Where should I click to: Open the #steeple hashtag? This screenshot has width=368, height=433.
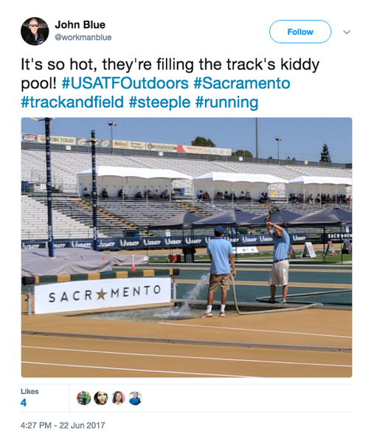click(x=159, y=103)
